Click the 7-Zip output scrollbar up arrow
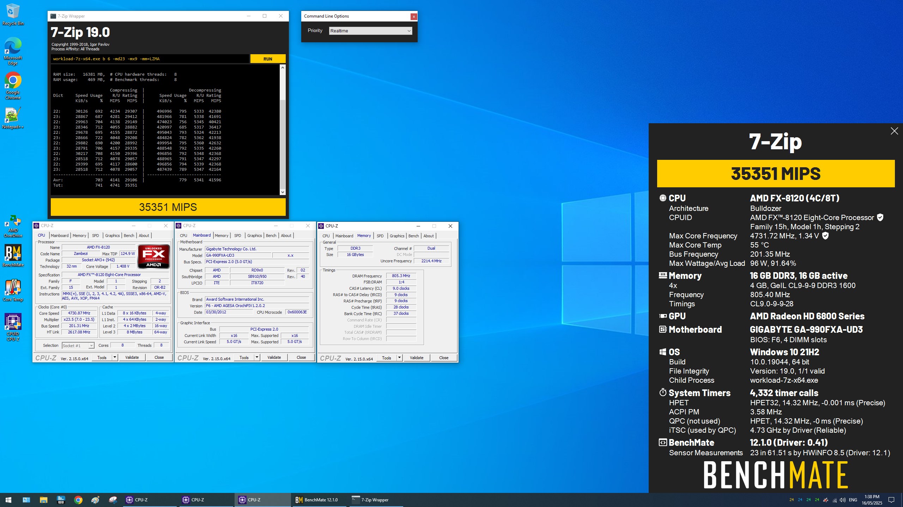903x507 pixels. (x=283, y=68)
